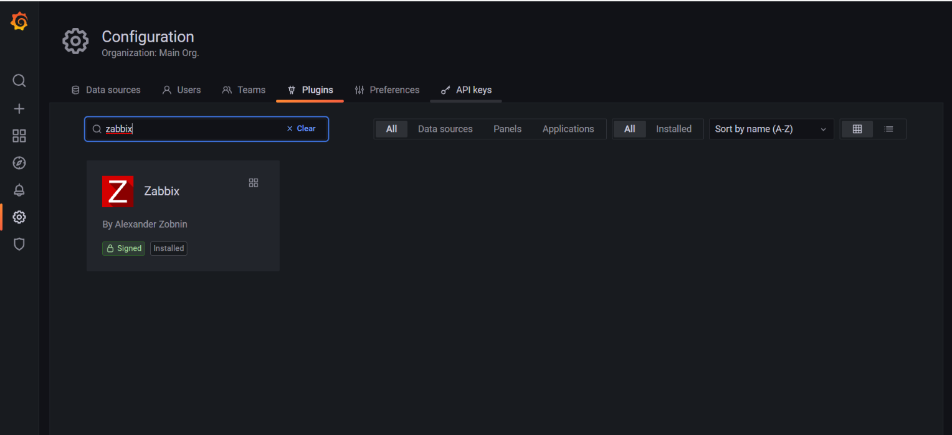
Task: Click the Zabbix red Z logo
Action: [118, 192]
